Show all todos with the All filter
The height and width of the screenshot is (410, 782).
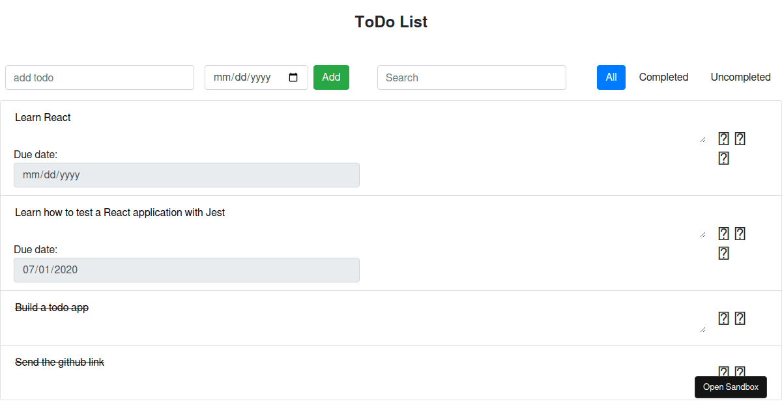coord(611,77)
